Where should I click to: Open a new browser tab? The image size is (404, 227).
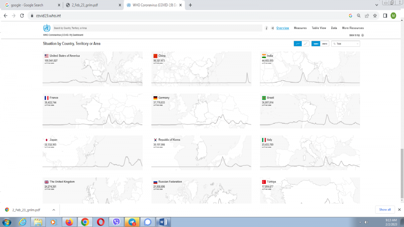[190, 5]
